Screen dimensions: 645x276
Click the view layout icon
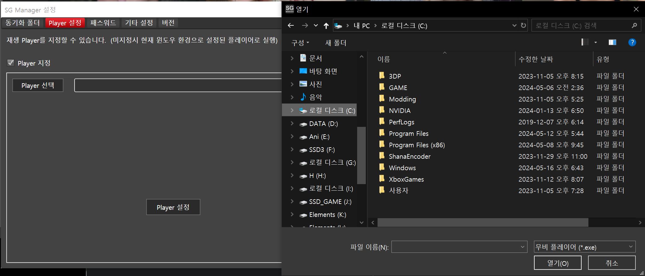coord(585,42)
